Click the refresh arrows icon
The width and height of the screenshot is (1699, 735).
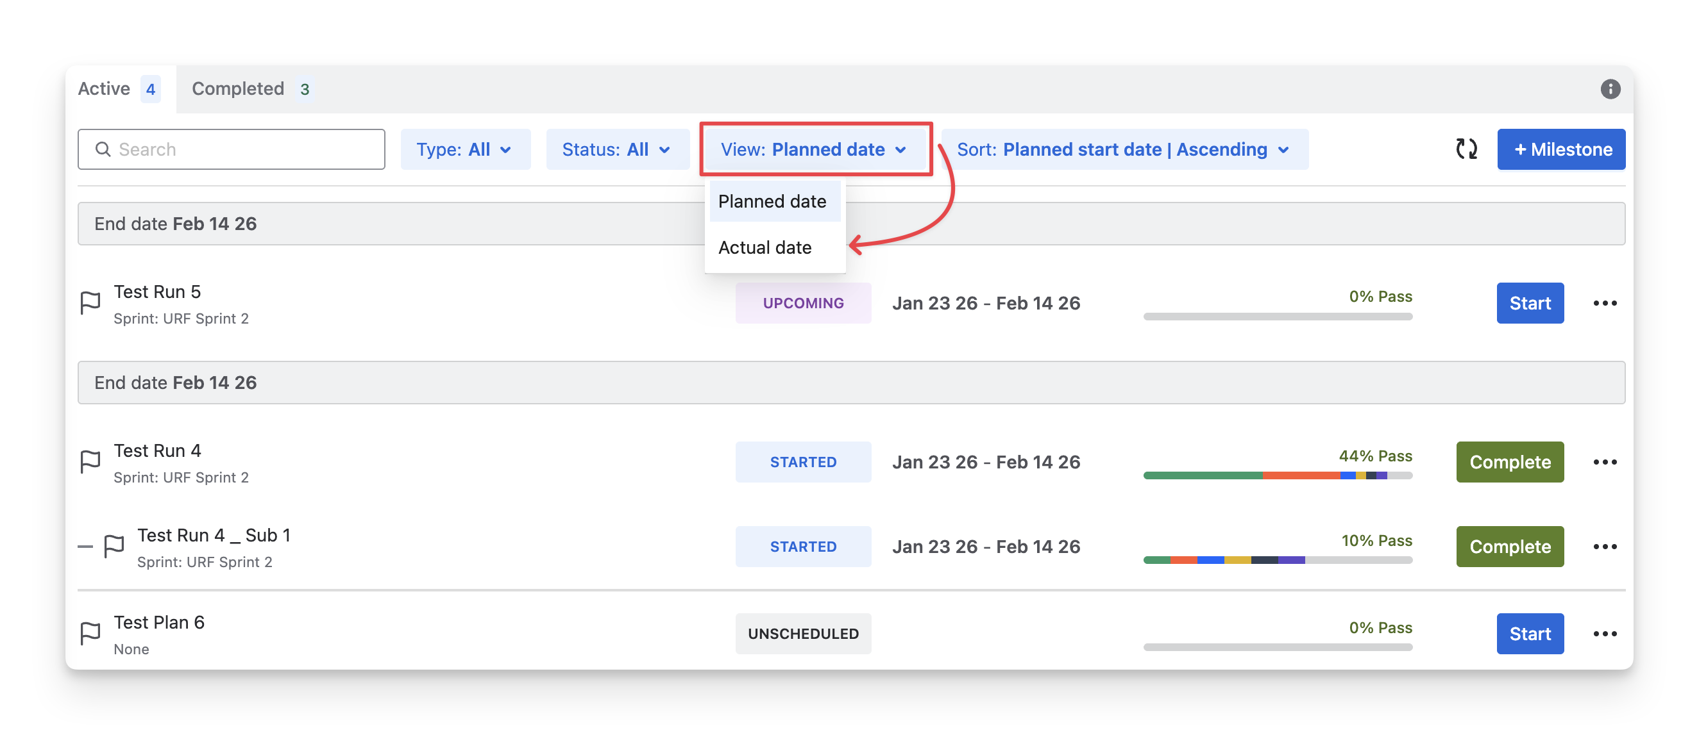point(1466,149)
